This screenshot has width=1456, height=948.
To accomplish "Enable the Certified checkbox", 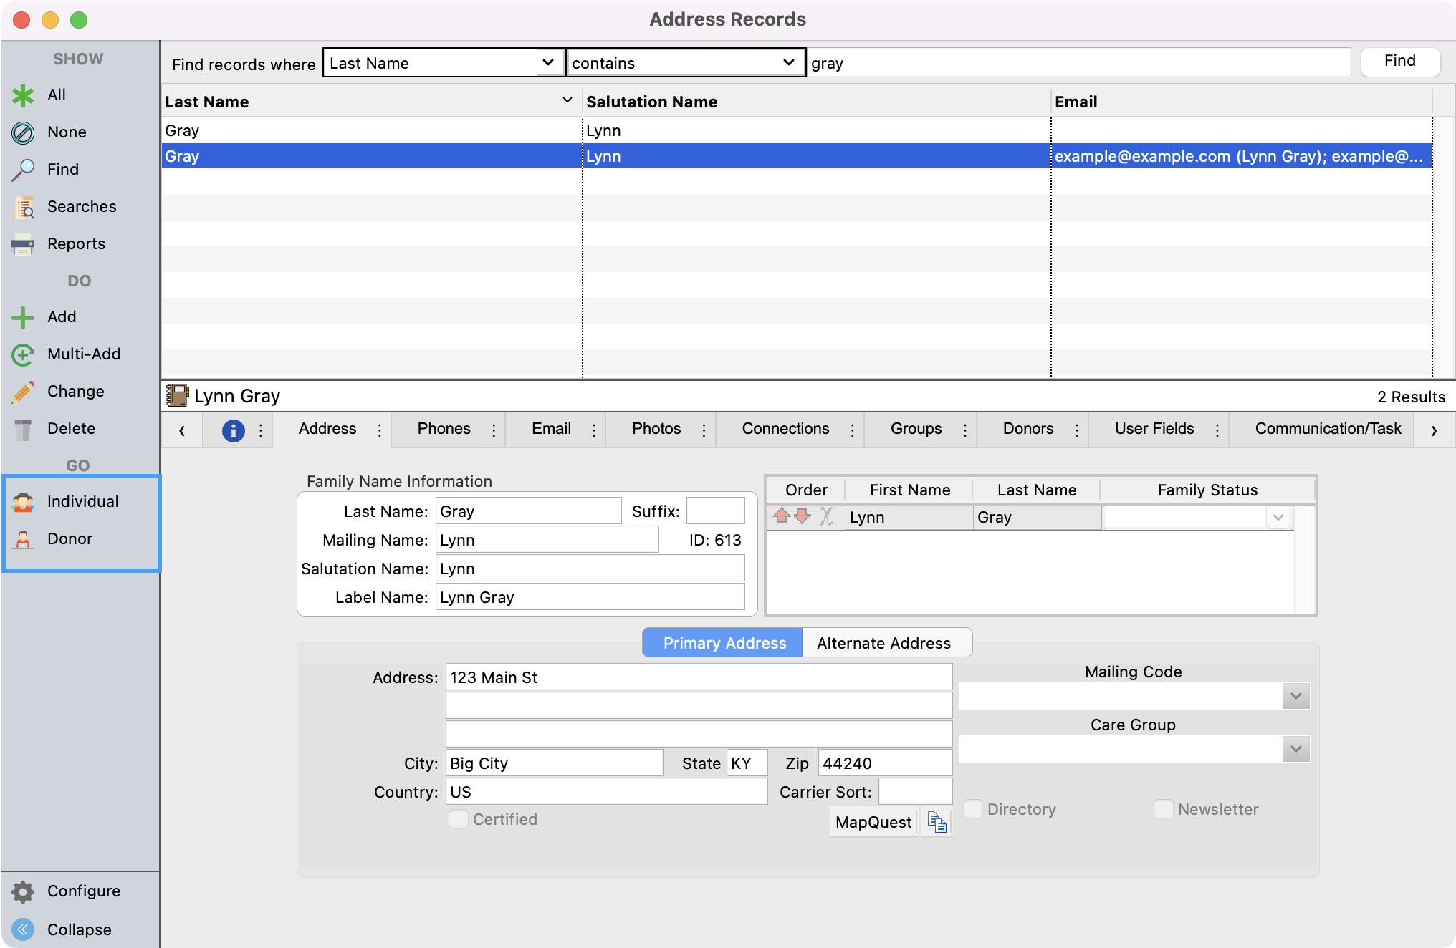I will (459, 819).
